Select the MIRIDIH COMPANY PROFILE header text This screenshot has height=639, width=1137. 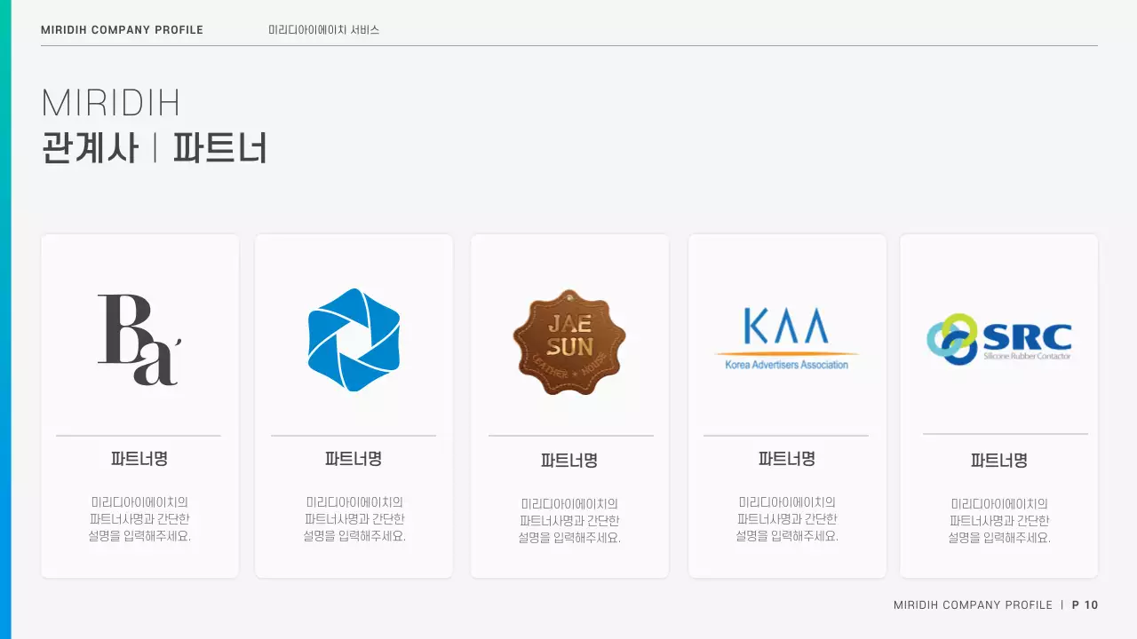(122, 29)
